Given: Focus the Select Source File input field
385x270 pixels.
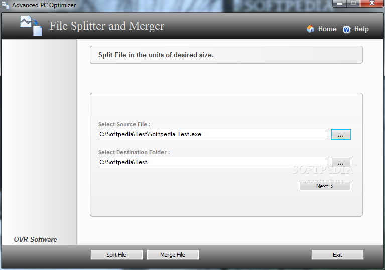Looking at the screenshot, I should tap(212, 135).
